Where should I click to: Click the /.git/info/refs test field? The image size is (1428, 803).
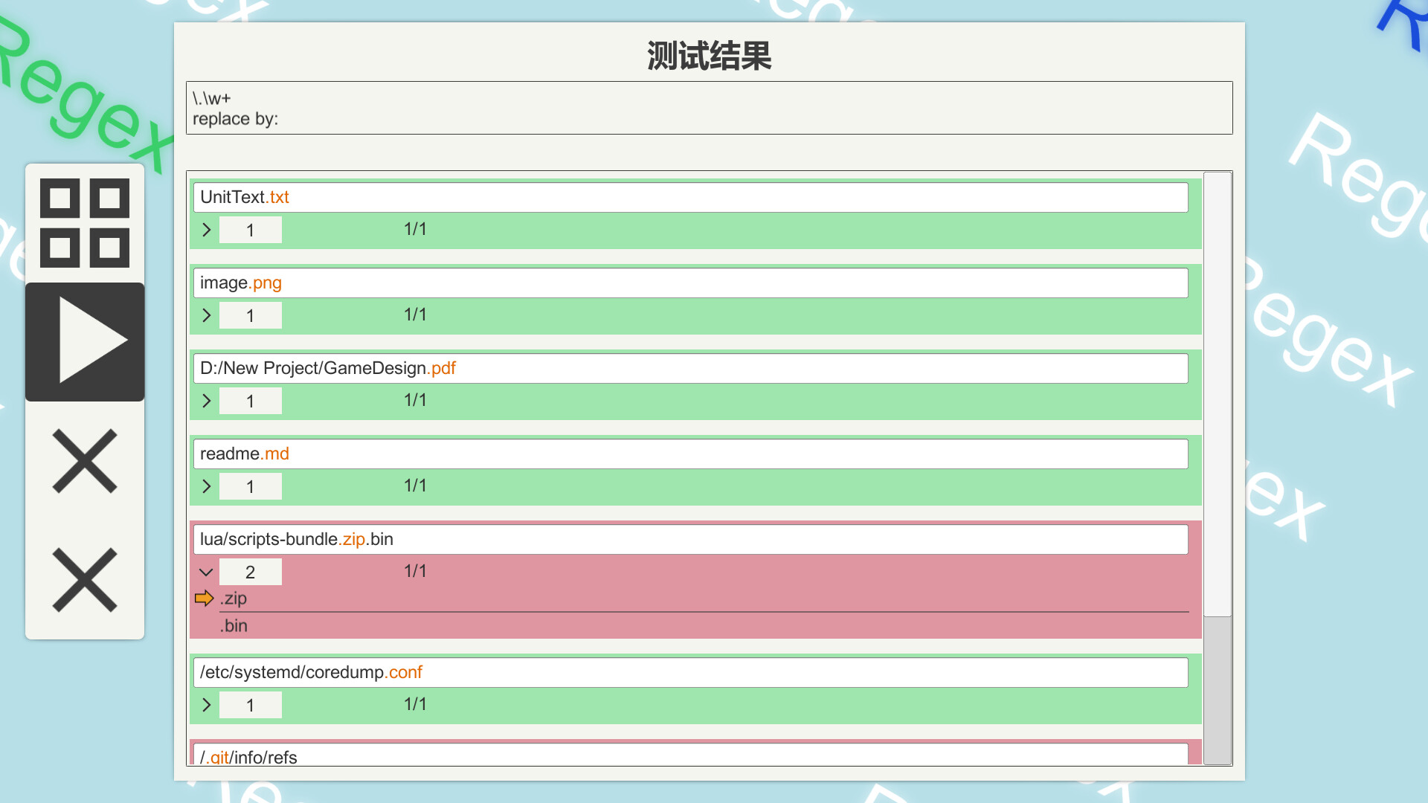tap(690, 756)
